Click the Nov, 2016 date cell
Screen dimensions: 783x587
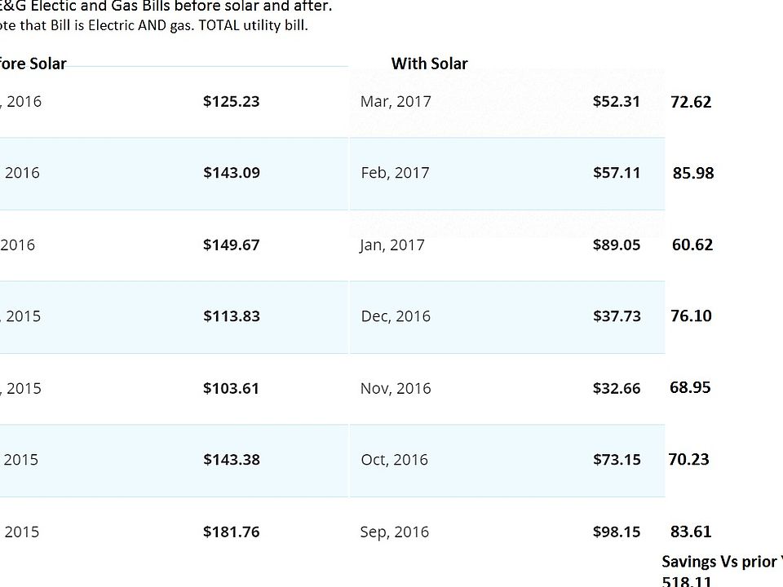point(396,389)
